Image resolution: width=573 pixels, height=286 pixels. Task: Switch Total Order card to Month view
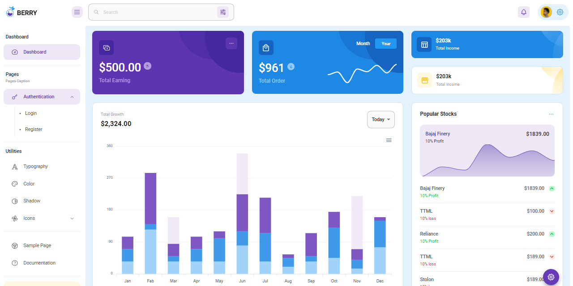[363, 43]
